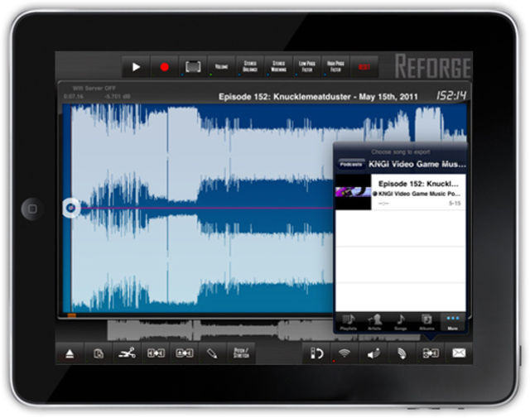
Task: Toggle the Low Pass Filter
Action: click(x=307, y=67)
